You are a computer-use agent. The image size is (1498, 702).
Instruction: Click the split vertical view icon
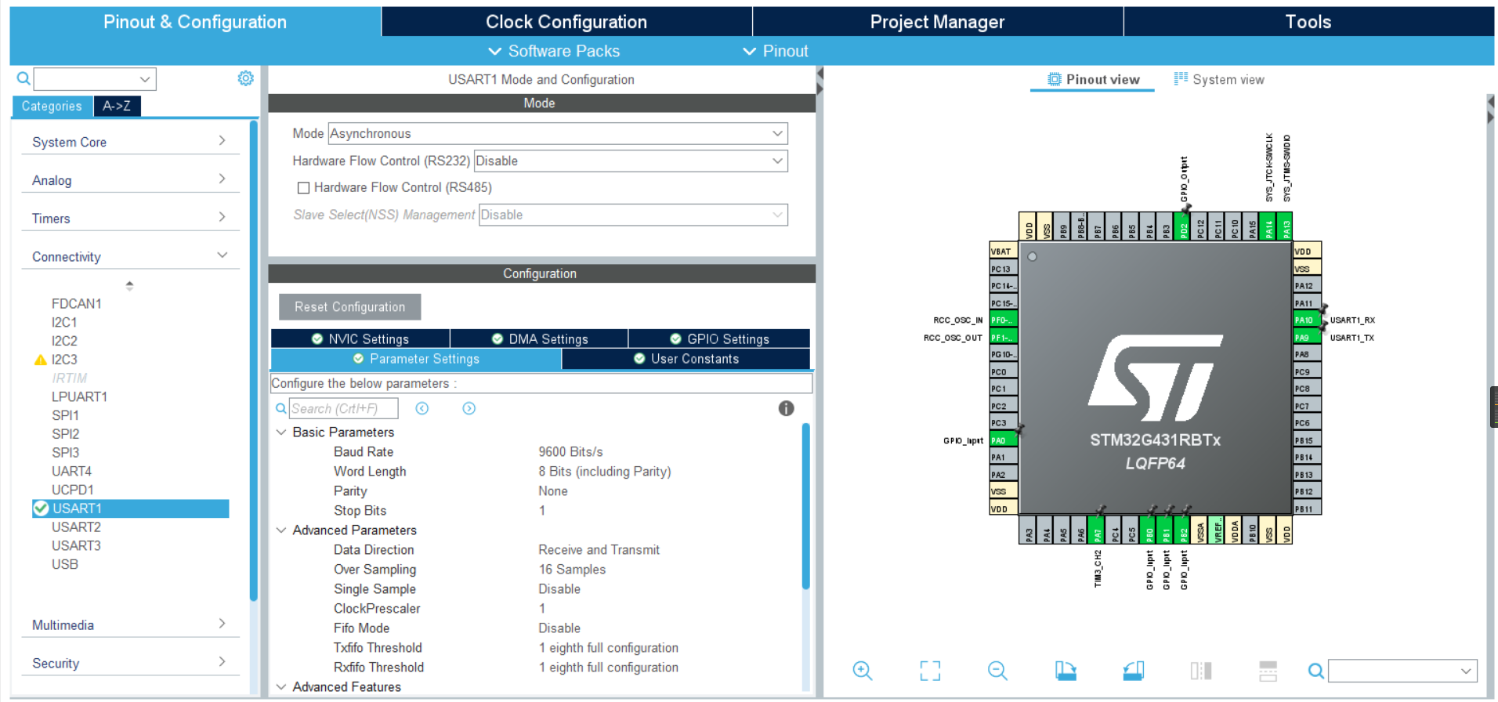pos(1201,671)
